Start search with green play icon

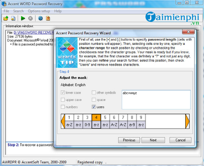23,18
